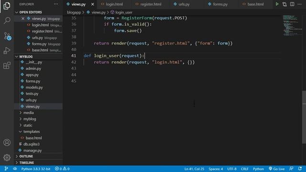Change UTF-8 file encoding
This screenshot has width=306, height=172.
click(231, 169)
